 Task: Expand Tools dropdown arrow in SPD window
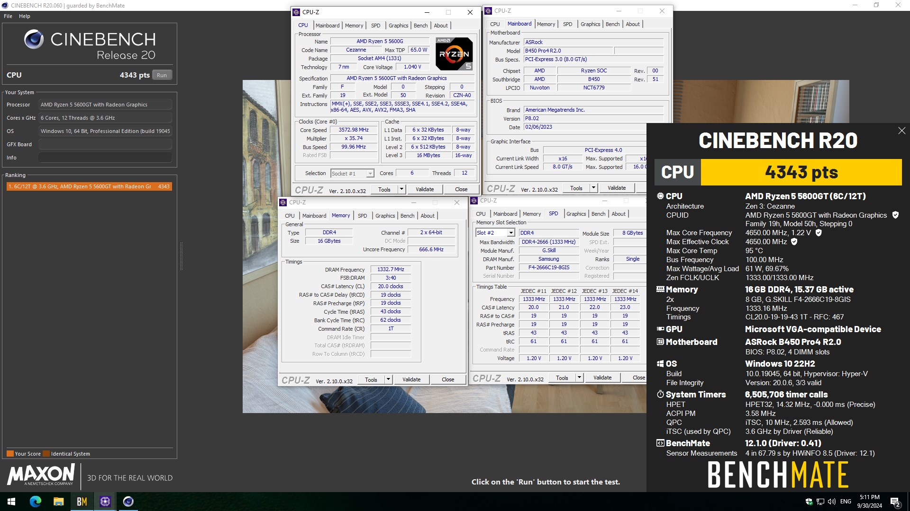click(579, 378)
